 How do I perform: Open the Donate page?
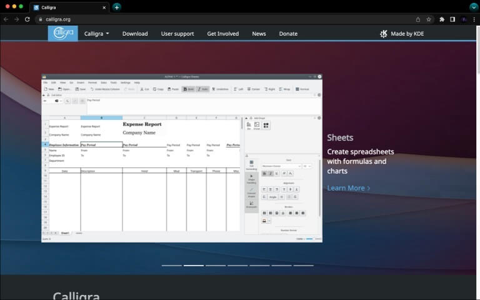[288, 34]
